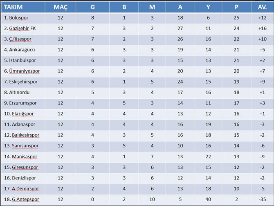Click the Altınordu team name
The image size is (274, 206).
click(19, 92)
